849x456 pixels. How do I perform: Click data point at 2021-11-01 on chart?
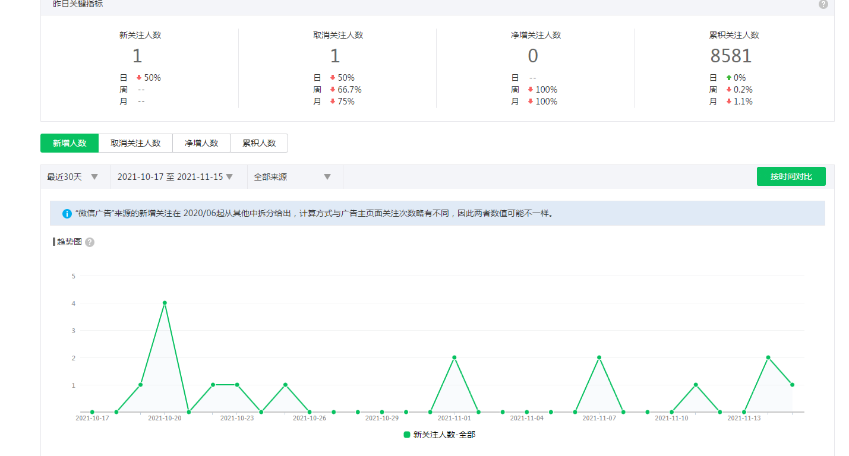tap(455, 357)
